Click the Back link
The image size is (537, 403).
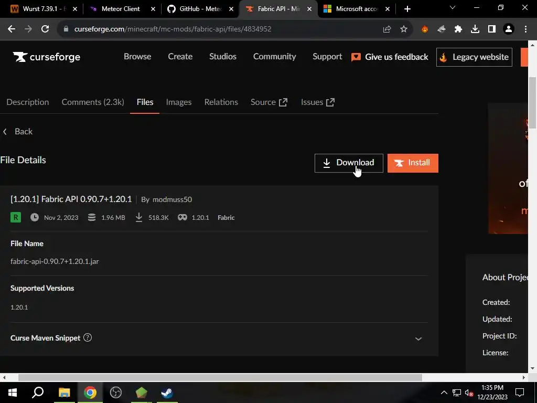tap(18, 132)
